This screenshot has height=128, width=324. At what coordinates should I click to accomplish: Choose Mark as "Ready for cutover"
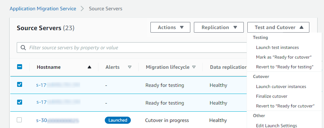point(284,57)
